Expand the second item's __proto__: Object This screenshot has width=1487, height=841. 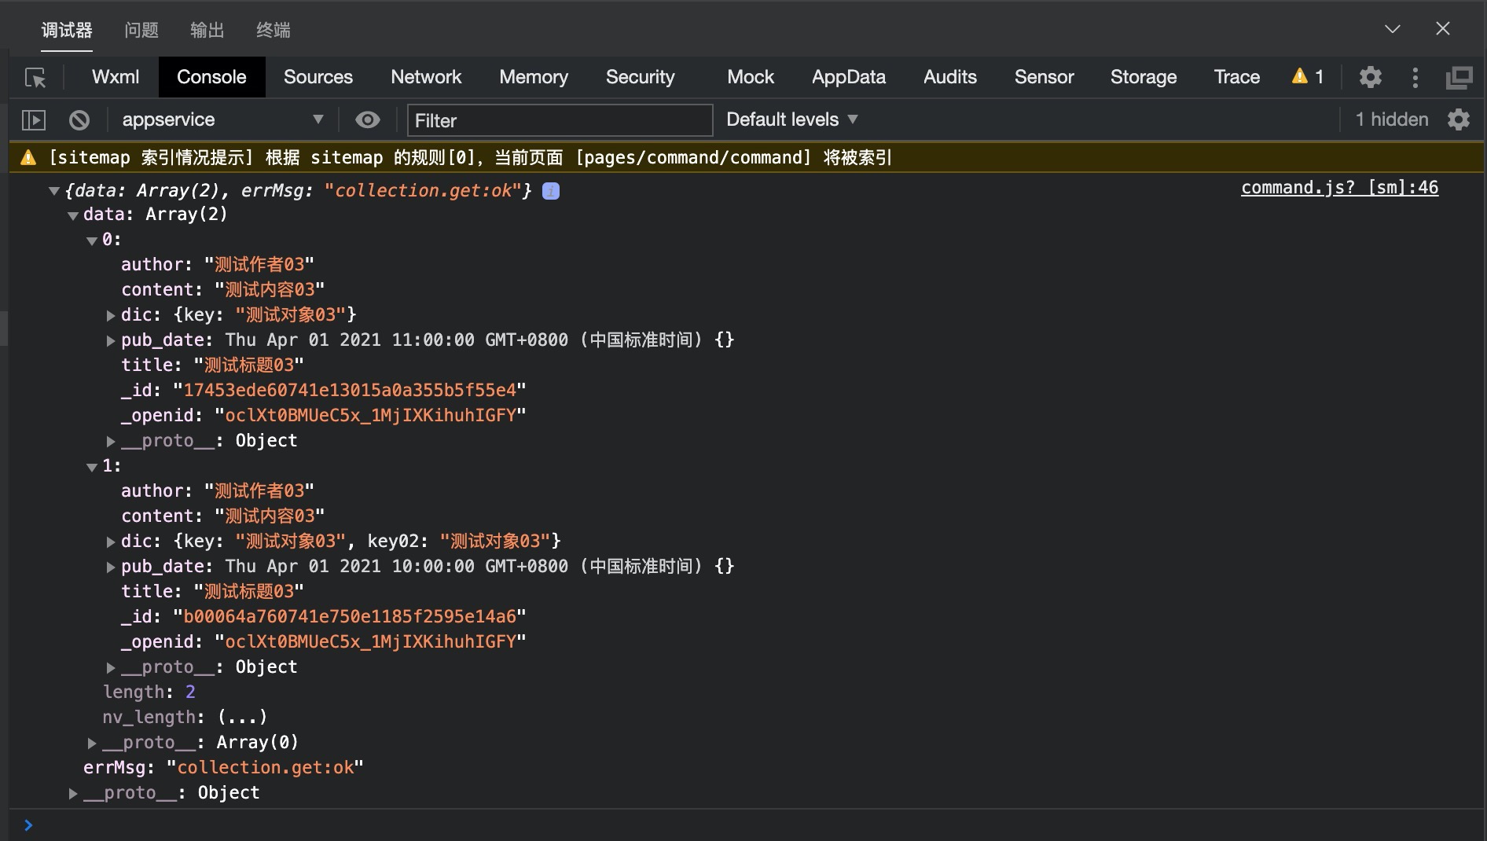click(x=111, y=667)
